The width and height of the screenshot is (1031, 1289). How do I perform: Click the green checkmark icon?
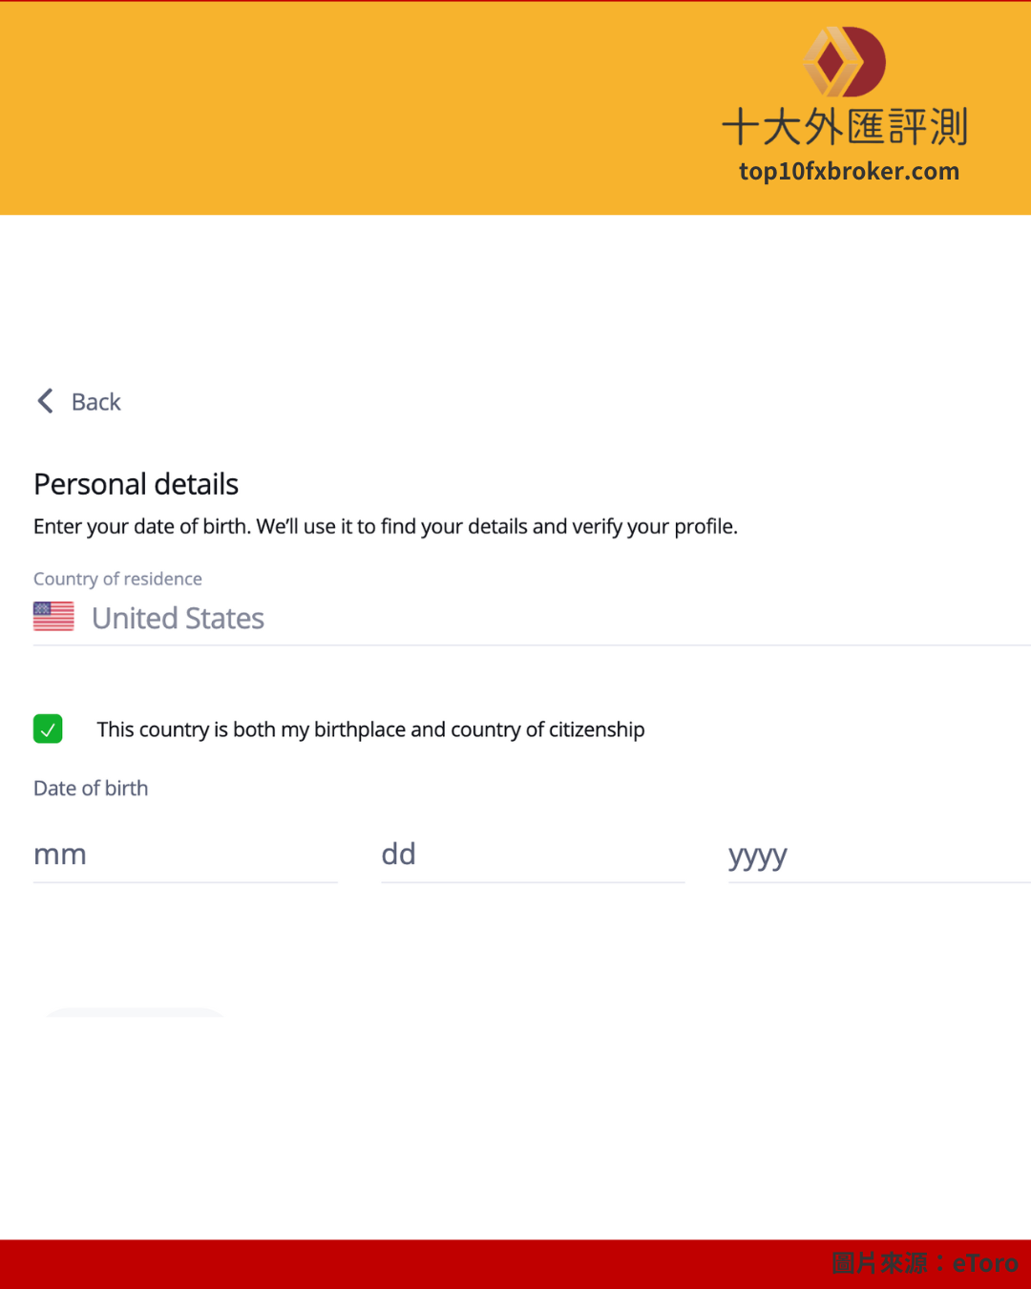(x=48, y=729)
